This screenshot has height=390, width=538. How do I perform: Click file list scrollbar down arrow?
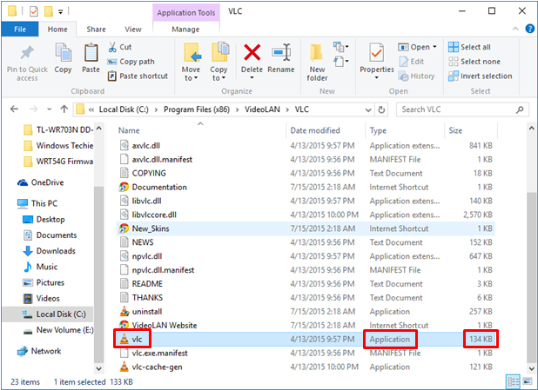(x=532, y=369)
